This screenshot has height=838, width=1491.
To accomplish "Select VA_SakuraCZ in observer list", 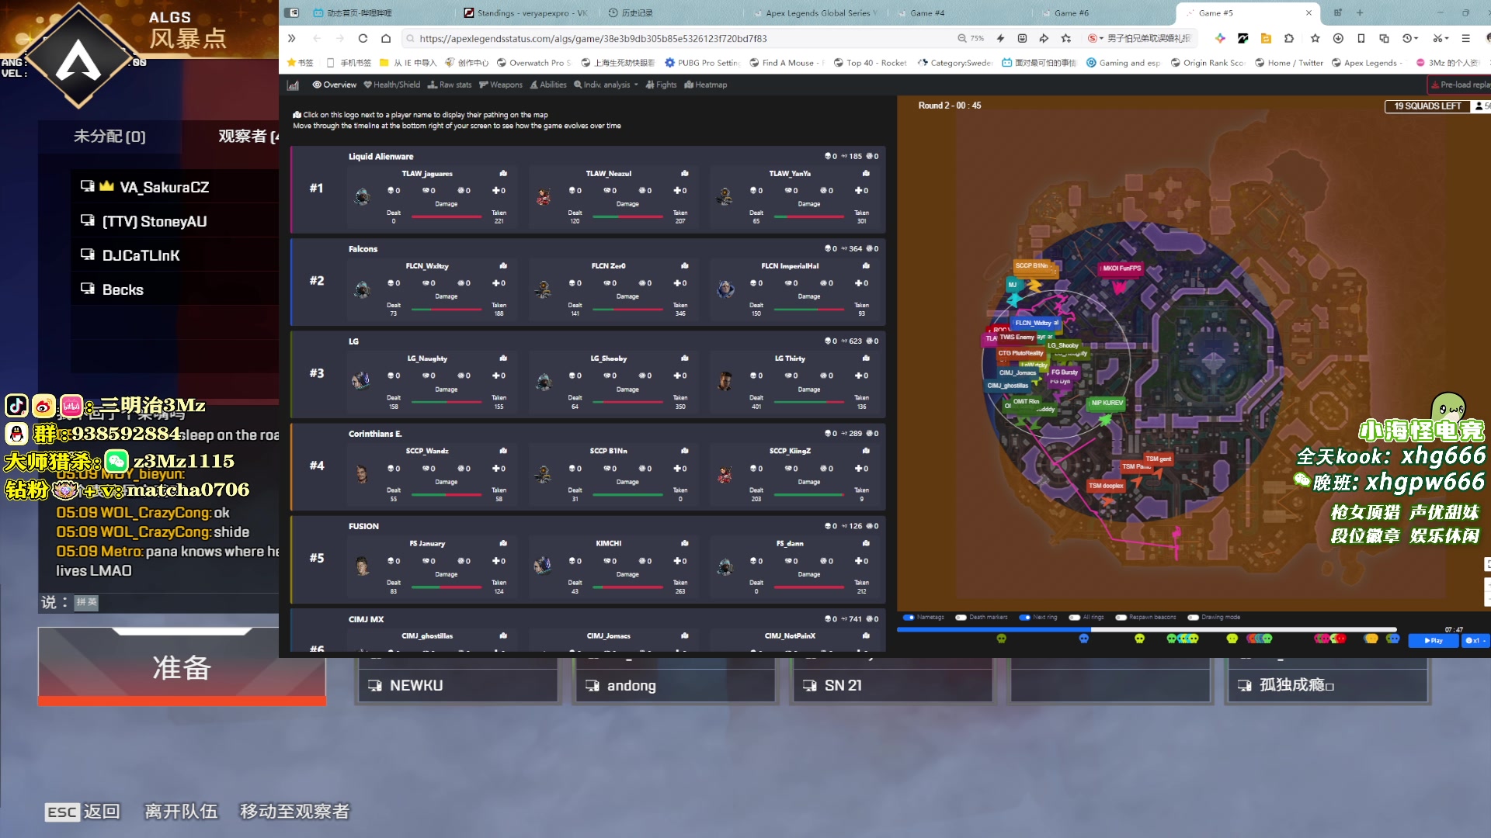I will coord(175,187).
